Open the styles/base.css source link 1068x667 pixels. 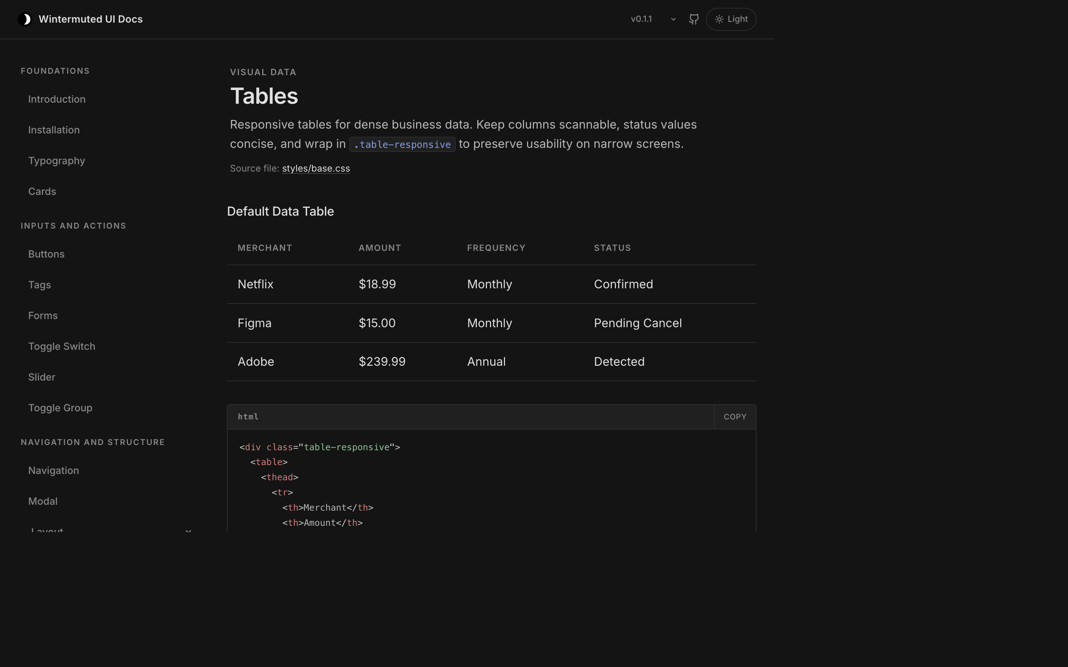[316, 169]
